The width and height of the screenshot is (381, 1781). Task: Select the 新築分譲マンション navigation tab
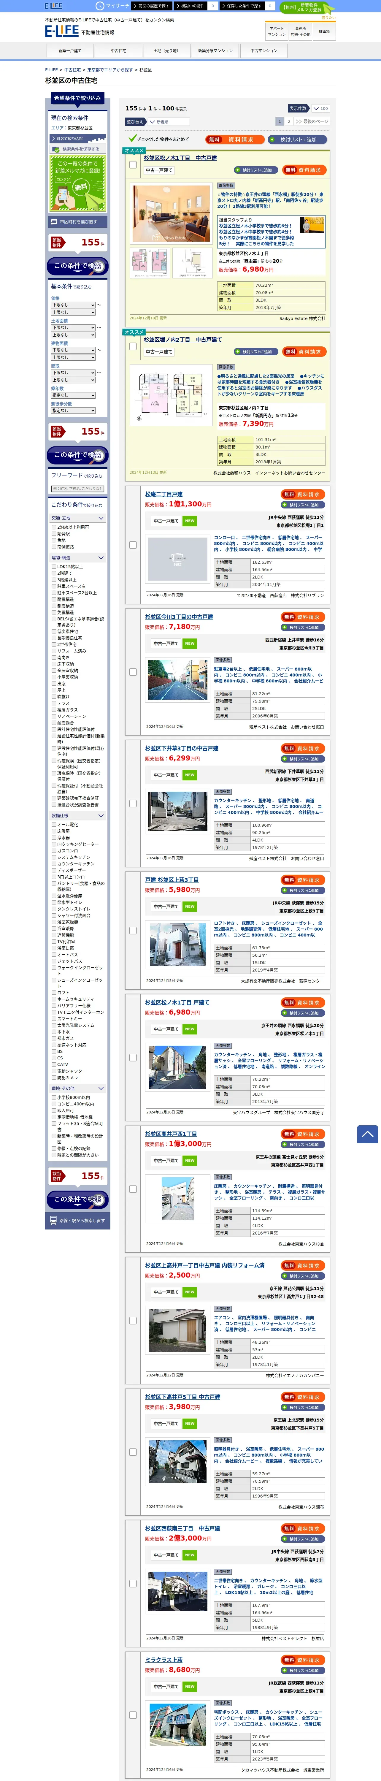pos(215,50)
